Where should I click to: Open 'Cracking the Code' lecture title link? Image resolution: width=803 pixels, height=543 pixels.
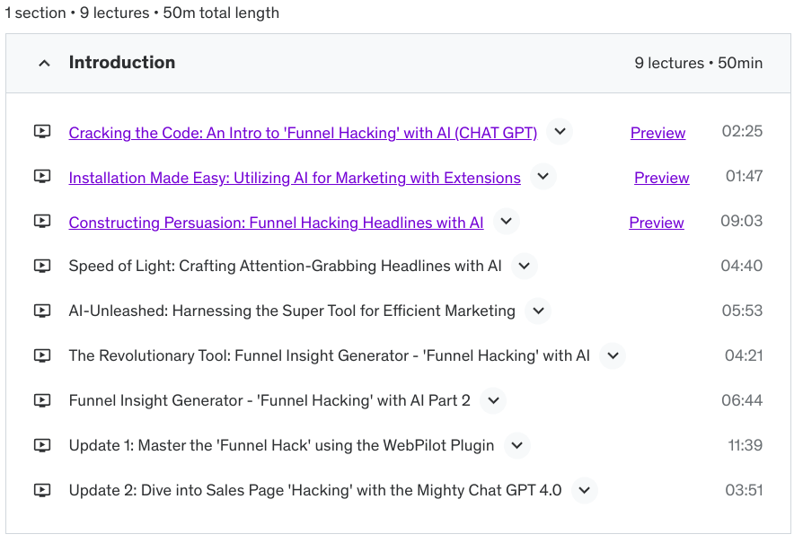pos(303,133)
